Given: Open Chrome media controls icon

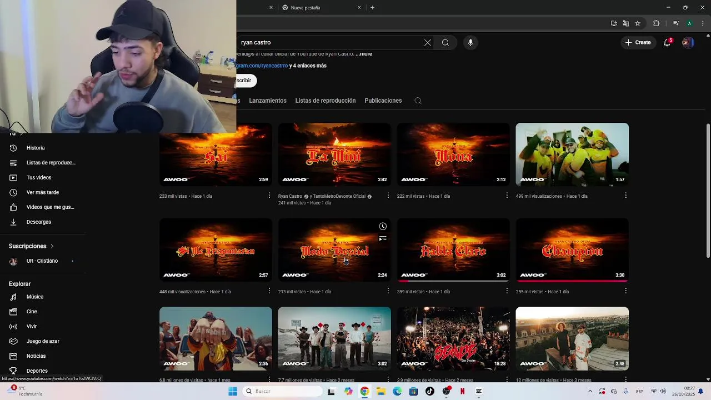Looking at the screenshot, I should click(x=676, y=23).
